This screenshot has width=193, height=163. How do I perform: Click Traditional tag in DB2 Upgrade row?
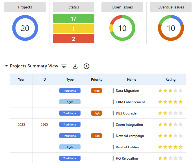pos(70,113)
